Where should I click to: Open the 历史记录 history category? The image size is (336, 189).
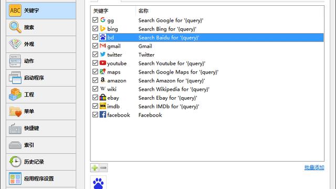click(41, 162)
